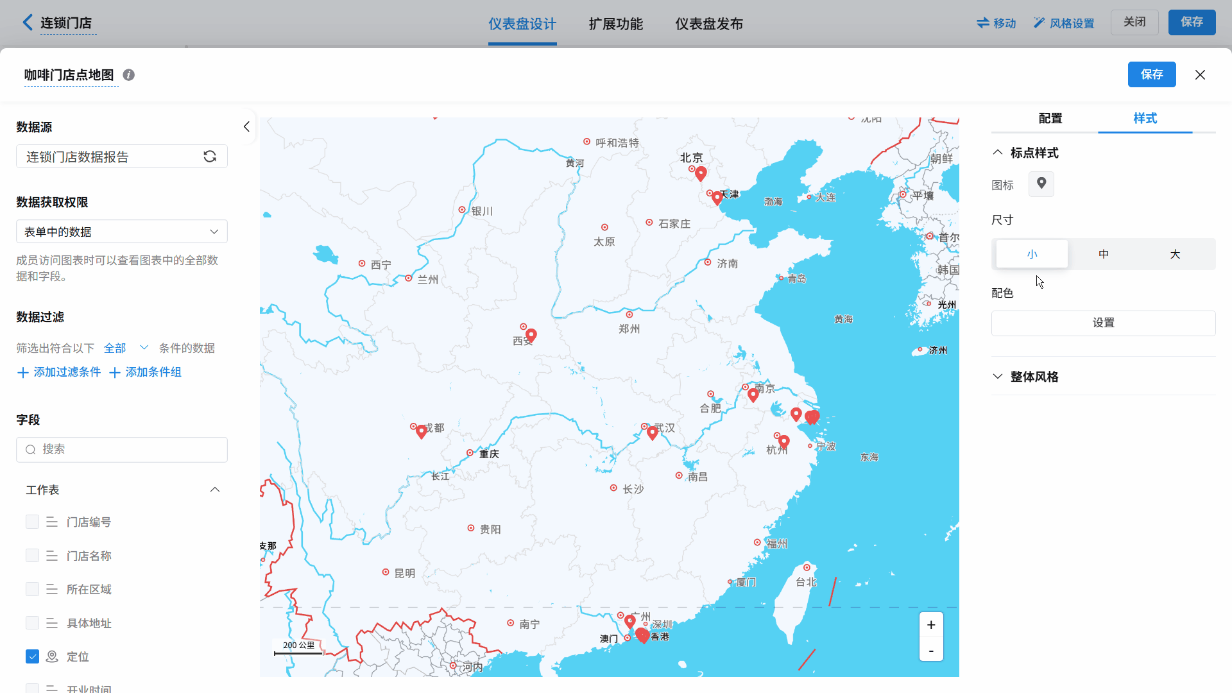
Task: Click the map zoom out minus button
Action: click(x=931, y=651)
